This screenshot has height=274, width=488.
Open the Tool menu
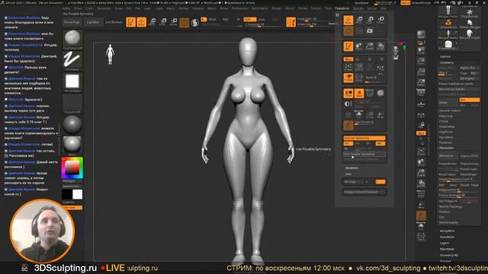pyautogui.click(x=328, y=8)
